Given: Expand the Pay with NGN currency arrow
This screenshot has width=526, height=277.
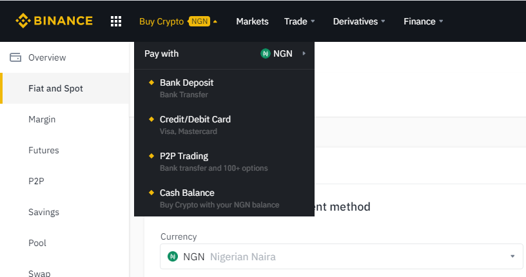Looking at the screenshot, I should 304,53.
